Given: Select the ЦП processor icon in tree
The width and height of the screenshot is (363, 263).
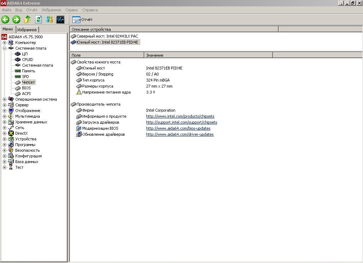Looking at the screenshot, I should (x=18, y=54).
